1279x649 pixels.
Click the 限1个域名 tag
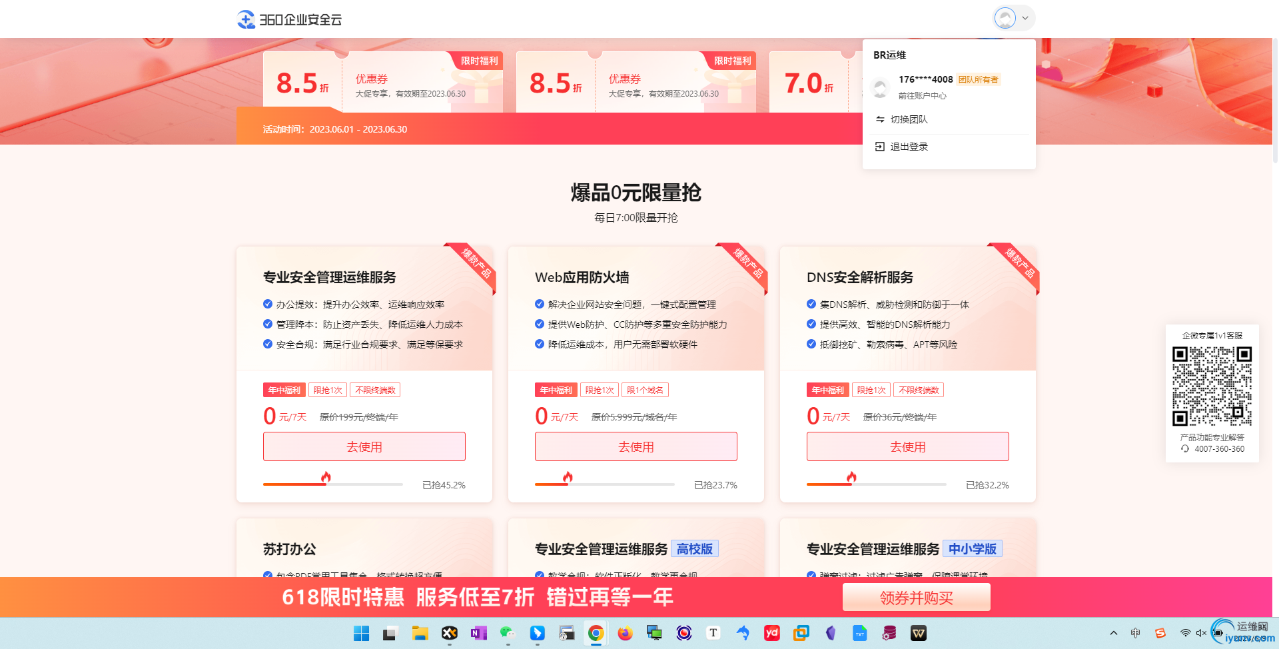(645, 390)
